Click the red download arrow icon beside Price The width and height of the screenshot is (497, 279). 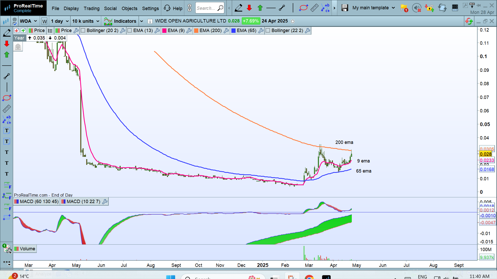[x=17, y=30]
